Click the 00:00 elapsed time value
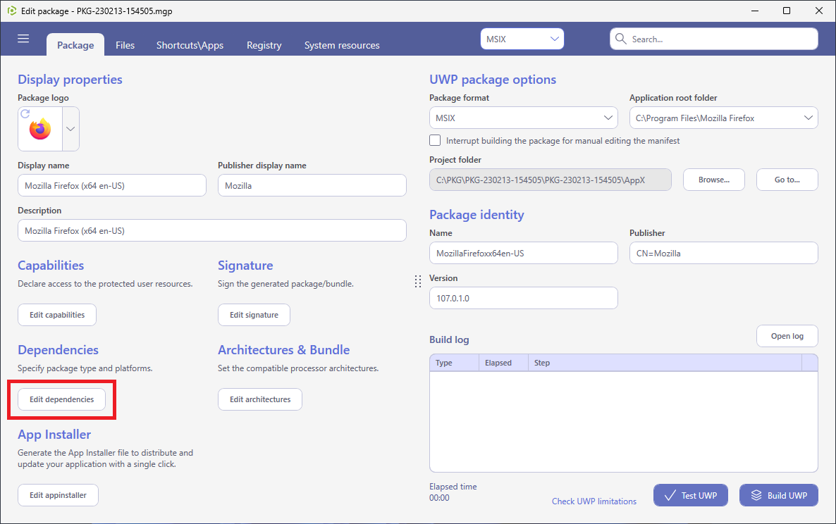836x524 pixels. (439, 498)
